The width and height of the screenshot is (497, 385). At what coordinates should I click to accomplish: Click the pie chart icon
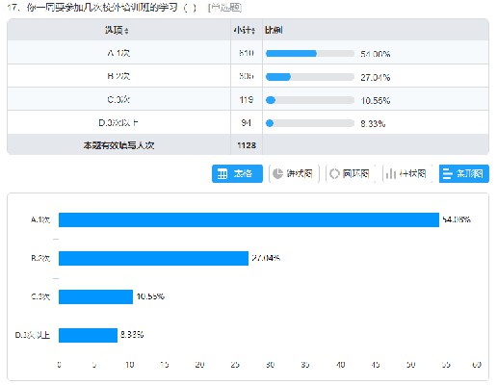[277, 173]
